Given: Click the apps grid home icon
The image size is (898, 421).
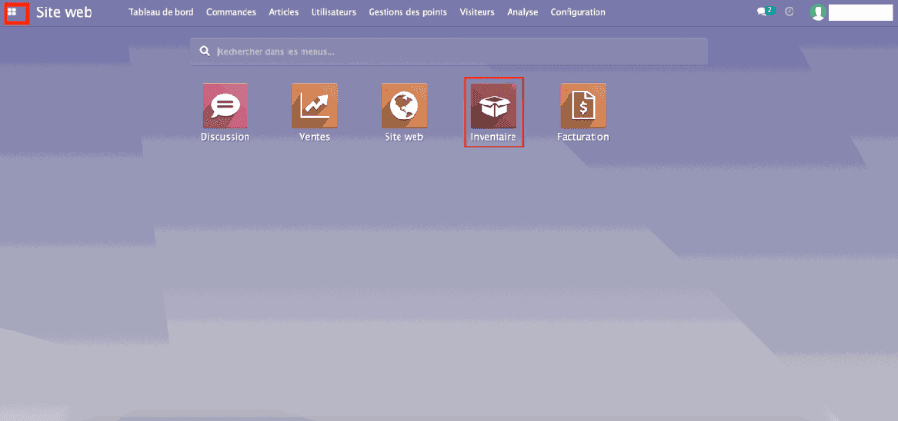Looking at the screenshot, I should pos(12,12).
